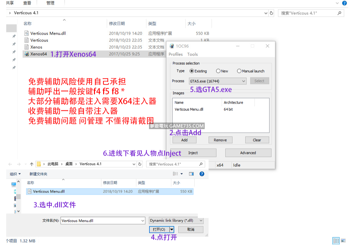This screenshot has height=252, width=354.
Task: Open the Dynamic link library filter dropdown
Action: pos(176,220)
